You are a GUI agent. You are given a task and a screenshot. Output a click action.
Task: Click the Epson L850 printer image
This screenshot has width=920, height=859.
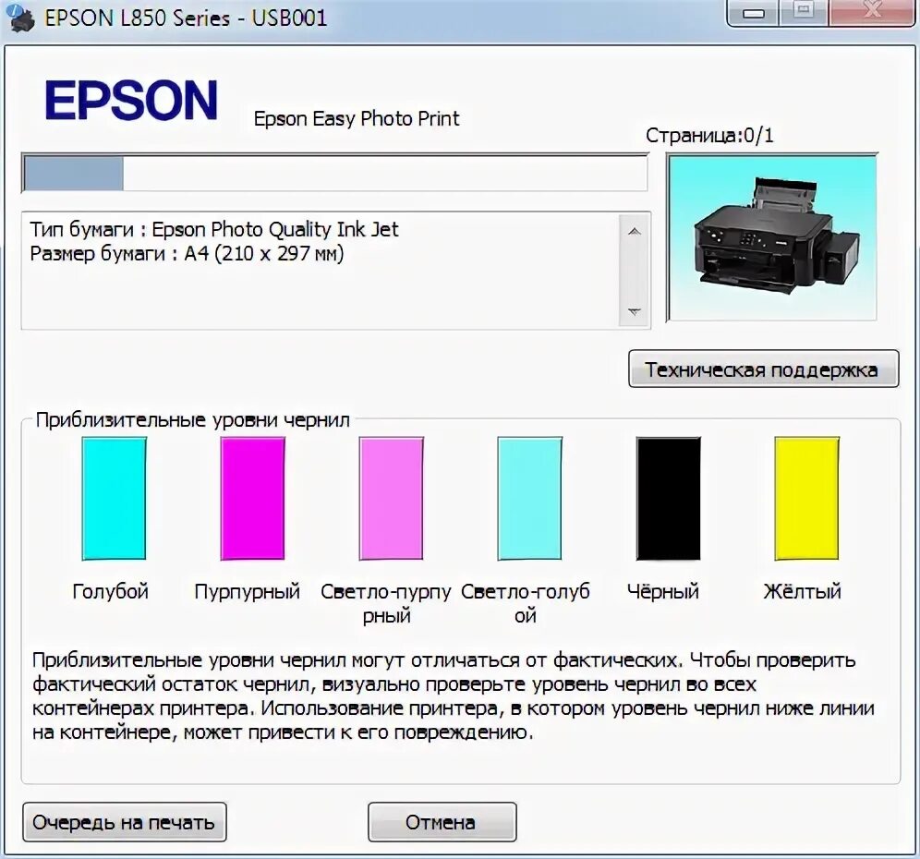(772, 237)
